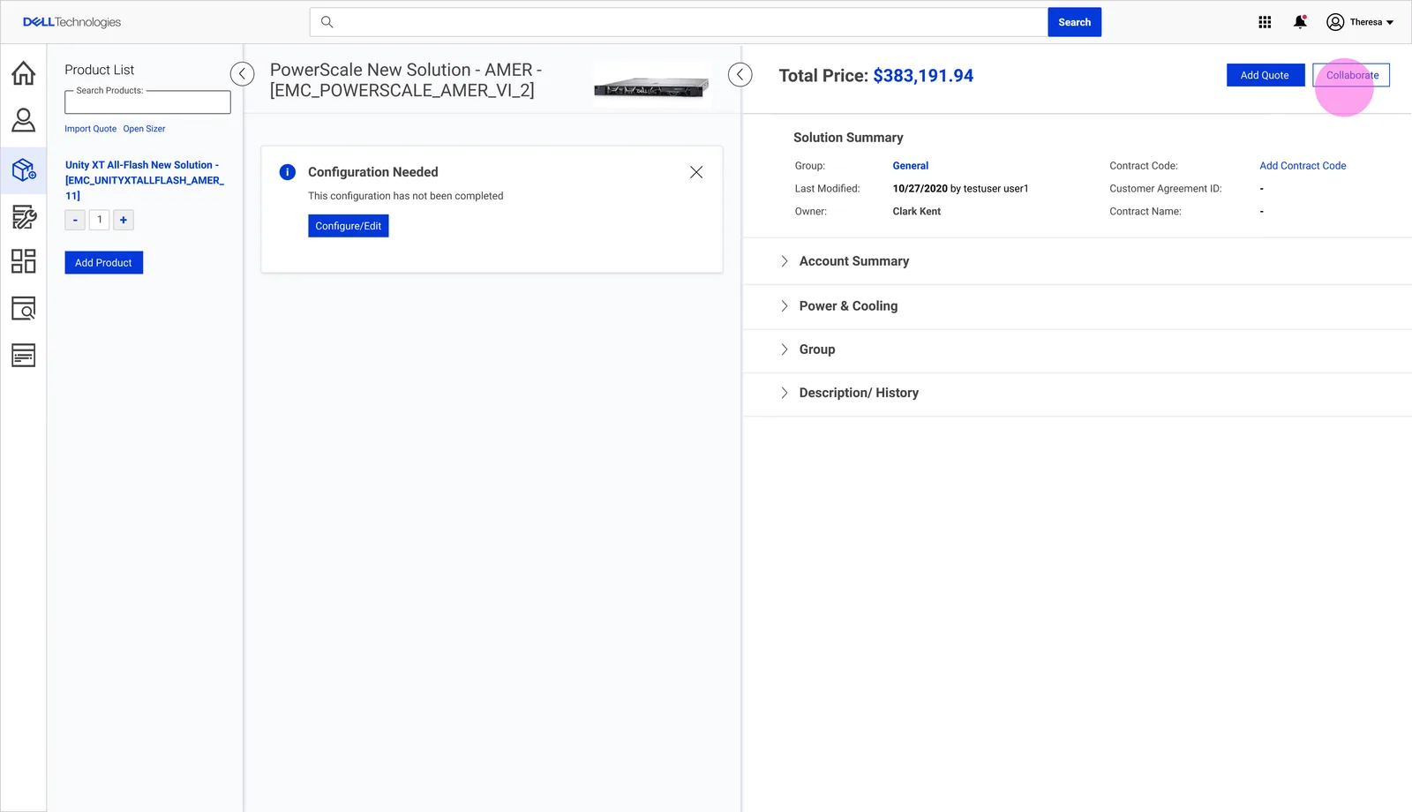The image size is (1412, 812).
Task: Increase Unity XT product quantity
Action: (x=124, y=220)
